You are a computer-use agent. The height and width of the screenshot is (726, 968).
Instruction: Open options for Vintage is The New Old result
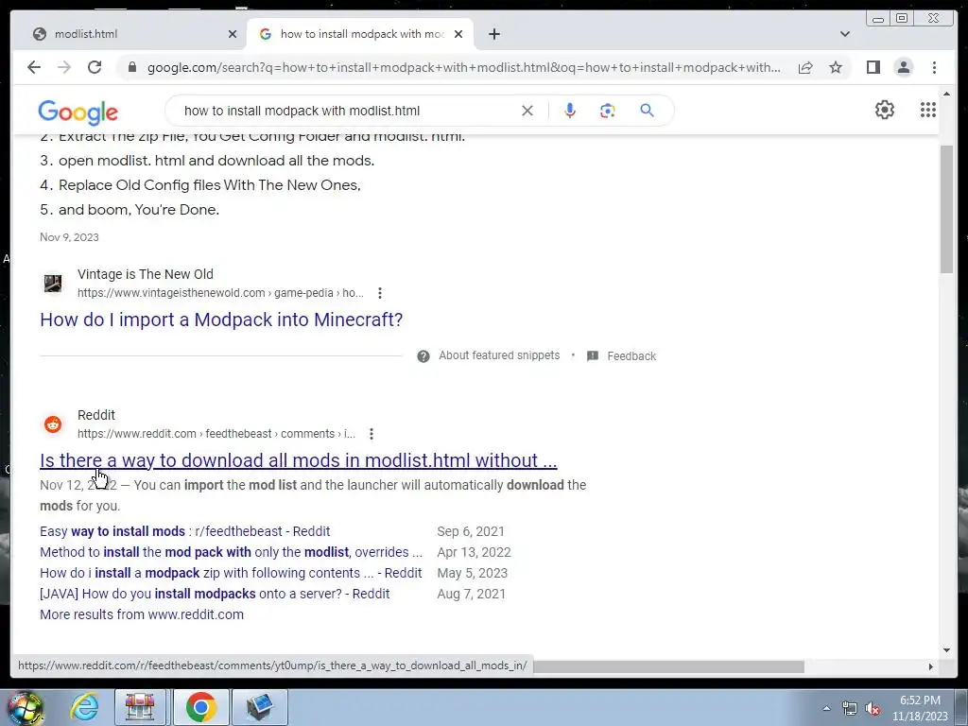[380, 293]
